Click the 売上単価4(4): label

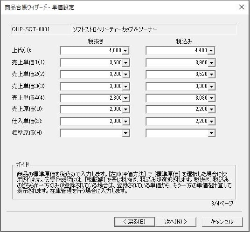point(29,98)
